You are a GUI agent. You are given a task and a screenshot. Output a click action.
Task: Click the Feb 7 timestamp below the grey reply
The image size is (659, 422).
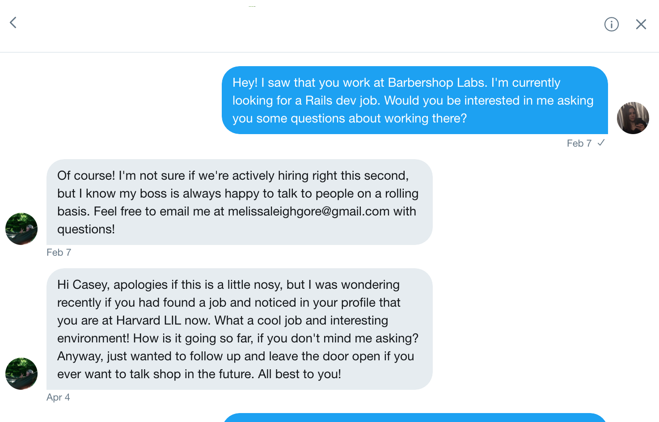[x=59, y=253]
